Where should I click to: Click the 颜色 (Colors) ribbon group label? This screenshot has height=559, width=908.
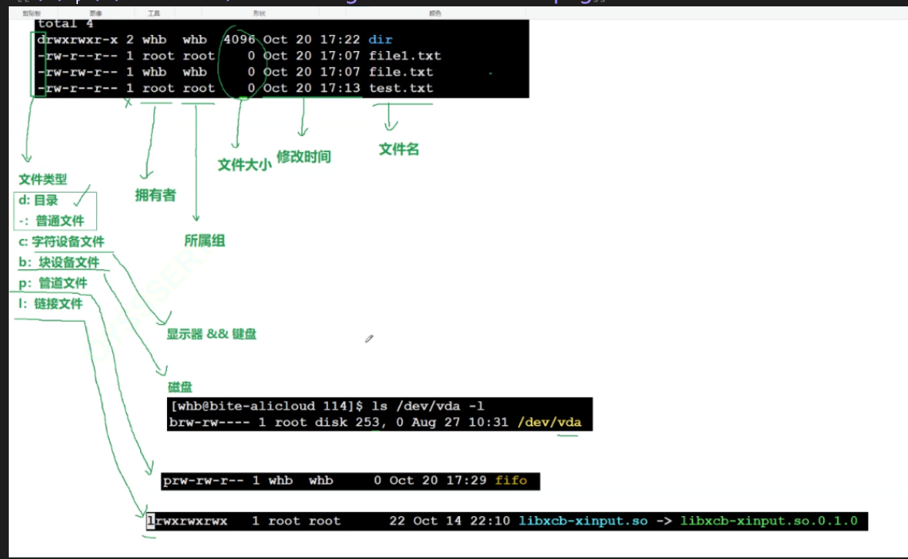click(x=435, y=14)
